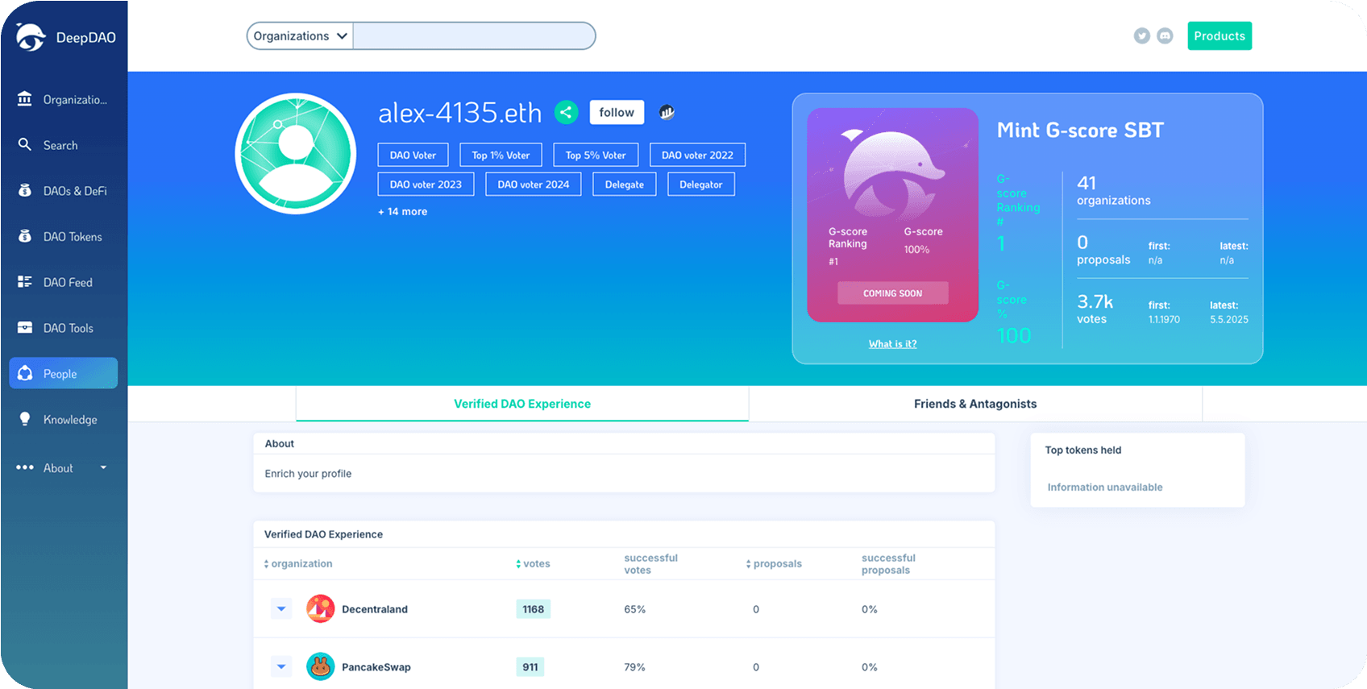This screenshot has height=689, width=1367.
Task: Click the green share icon beside alex-4135.eth
Action: tap(566, 113)
